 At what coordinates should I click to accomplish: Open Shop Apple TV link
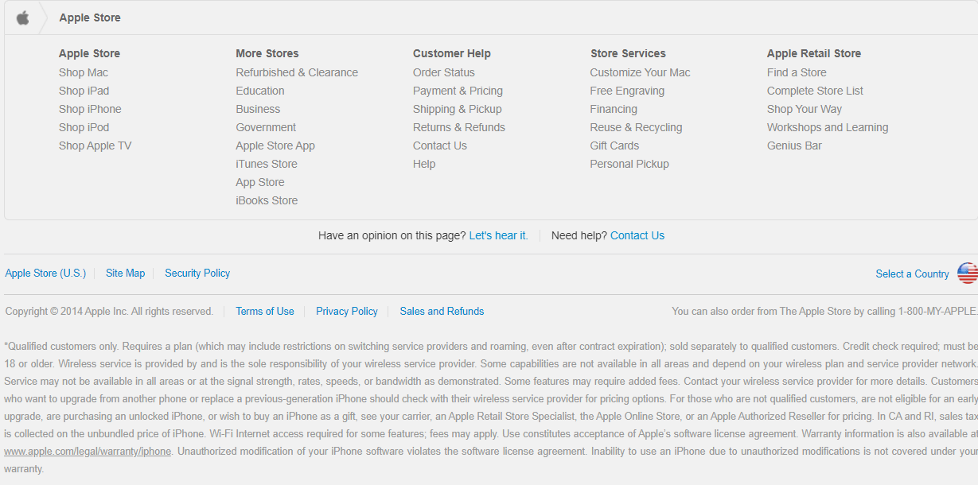(95, 145)
